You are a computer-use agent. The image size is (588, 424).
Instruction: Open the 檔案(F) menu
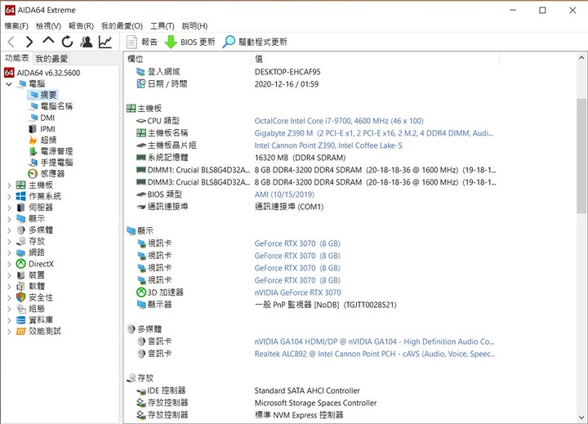[16, 26]
